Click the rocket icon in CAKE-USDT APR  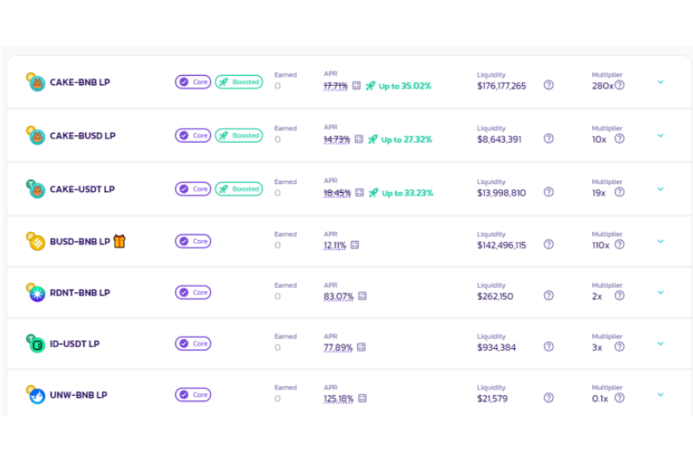(371, 193)
